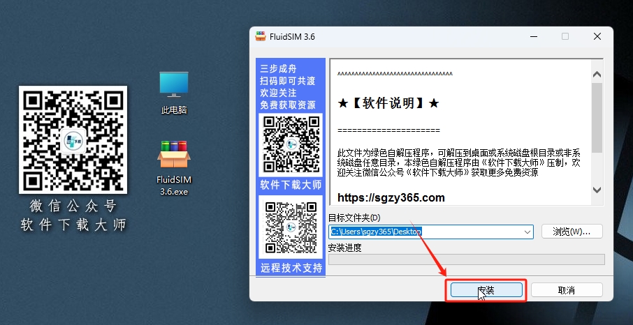Click the 安装 button

point(486,290)
